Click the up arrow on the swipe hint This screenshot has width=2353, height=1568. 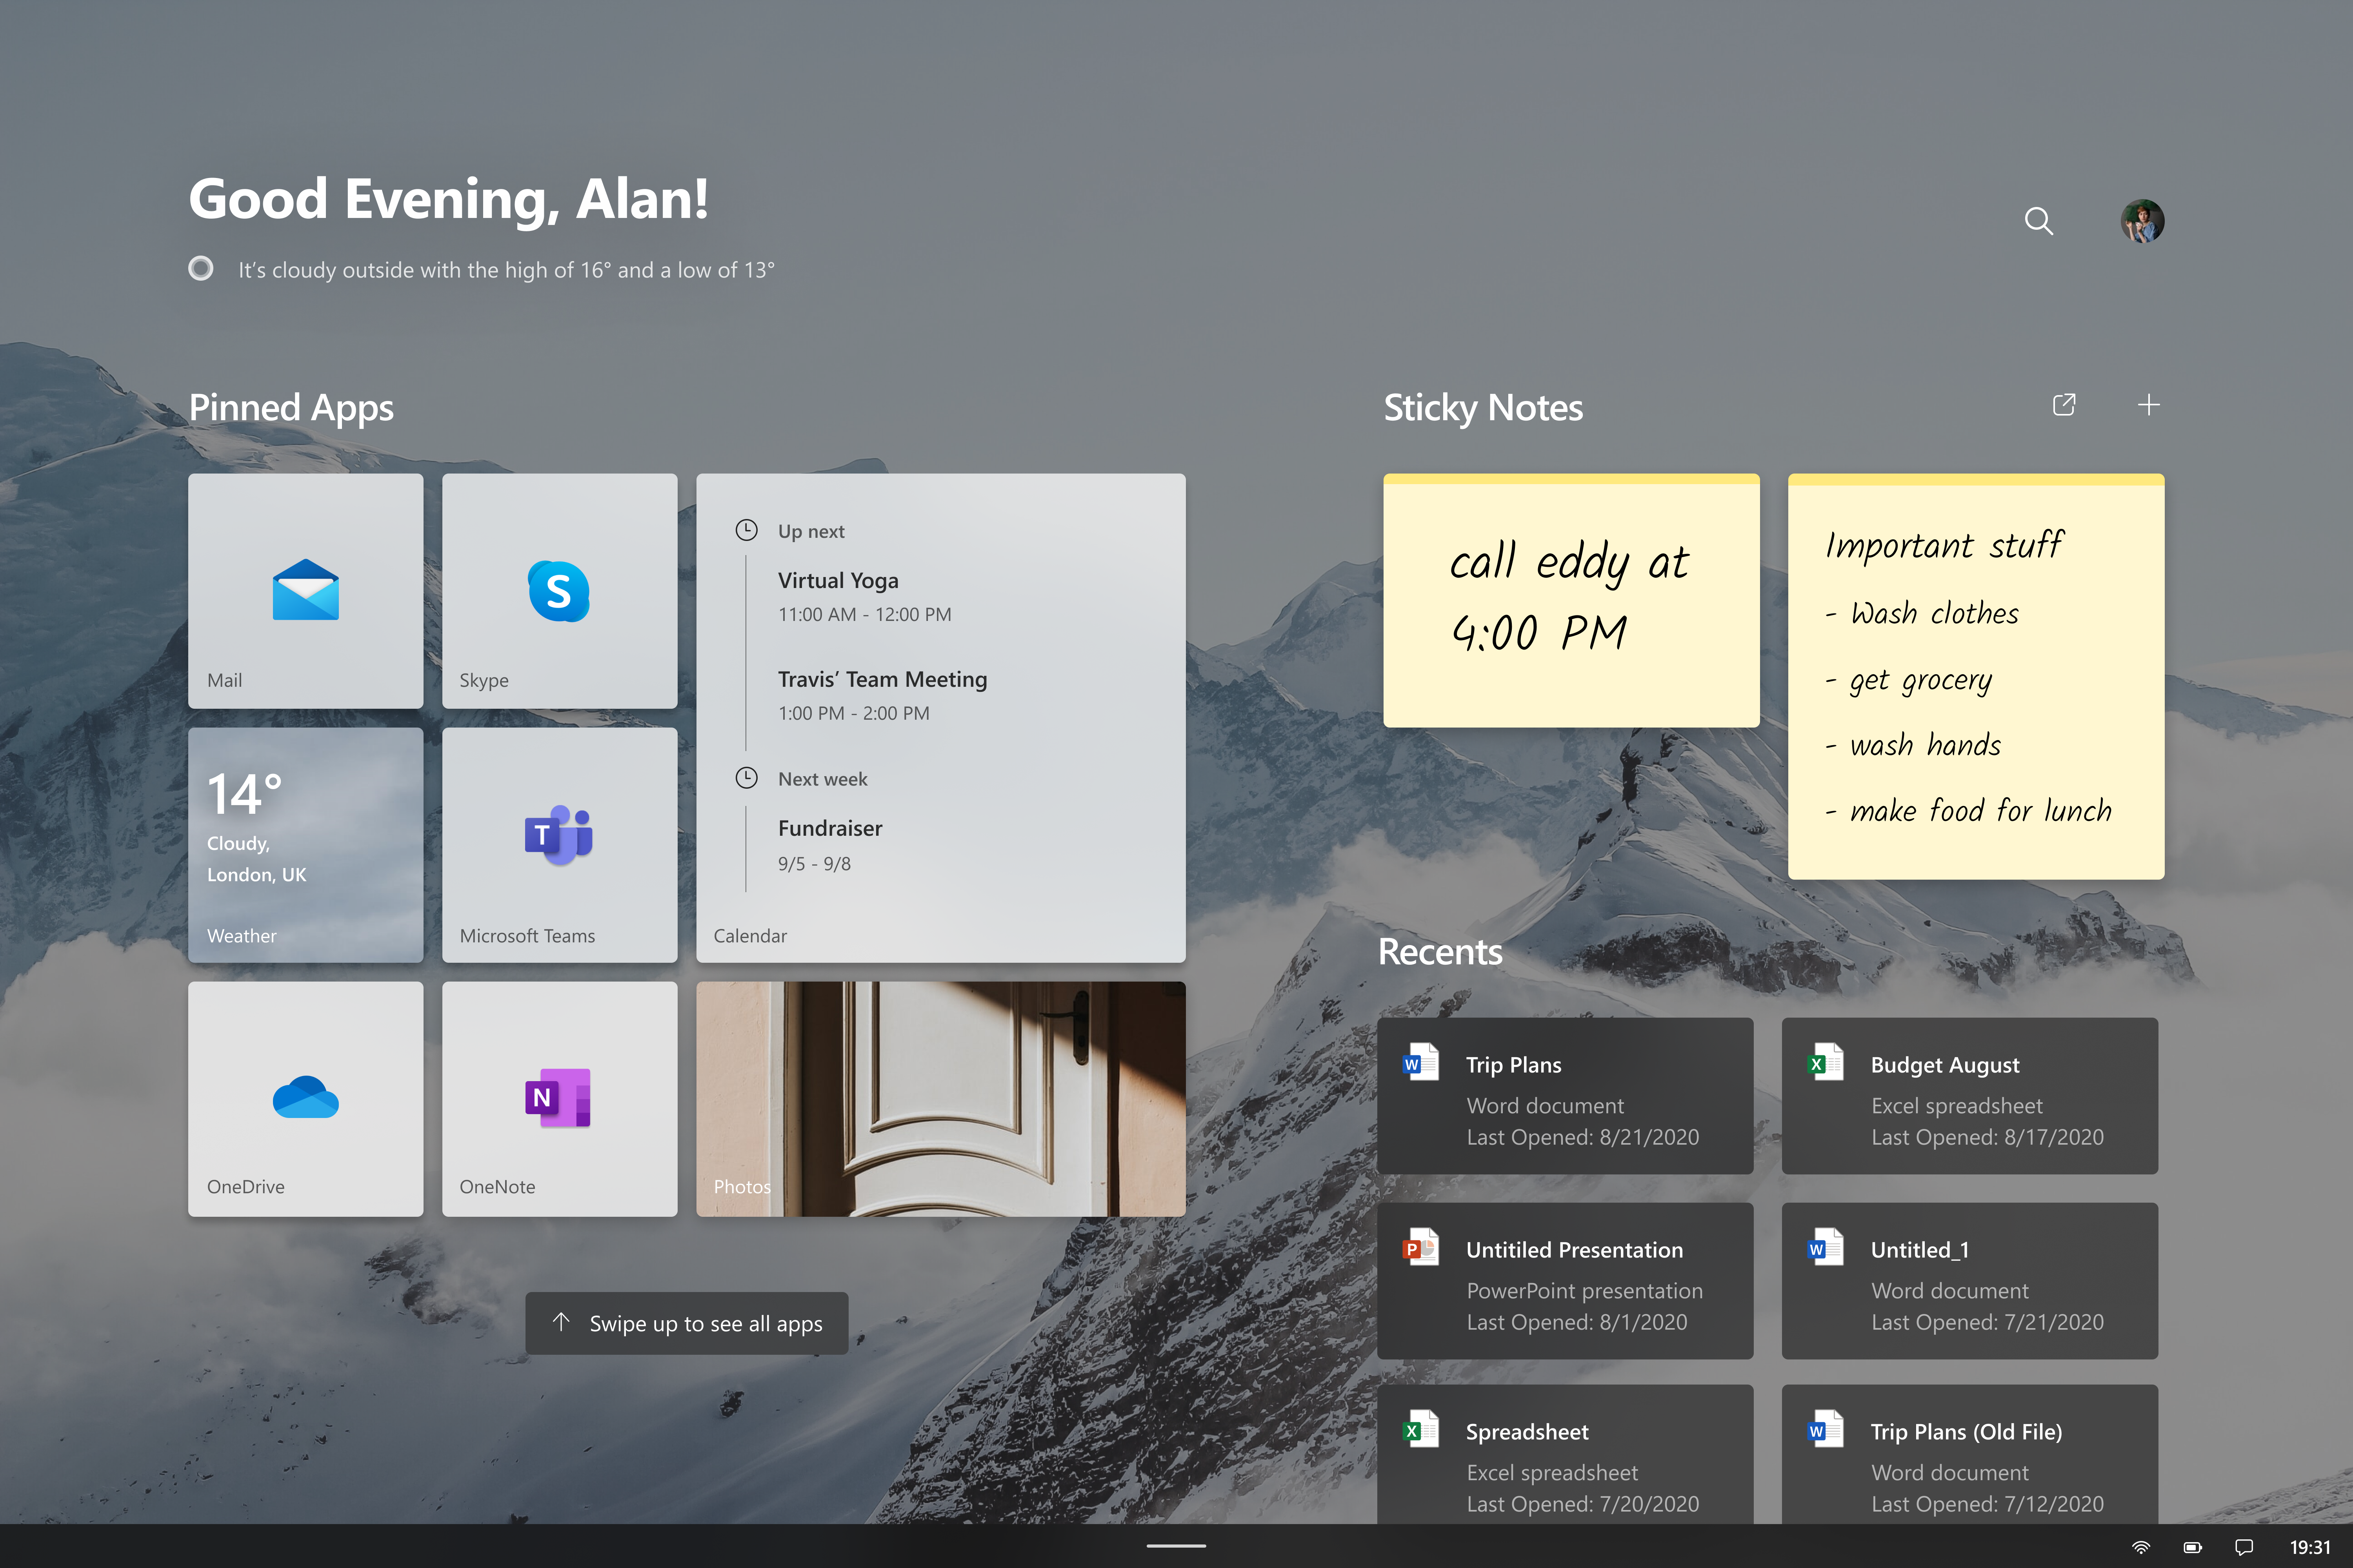point(561,1322)
